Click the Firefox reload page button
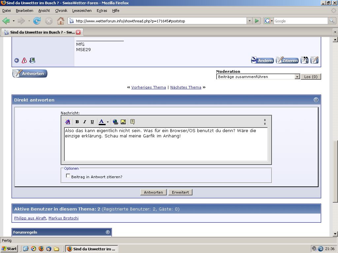 click(37, 21)
